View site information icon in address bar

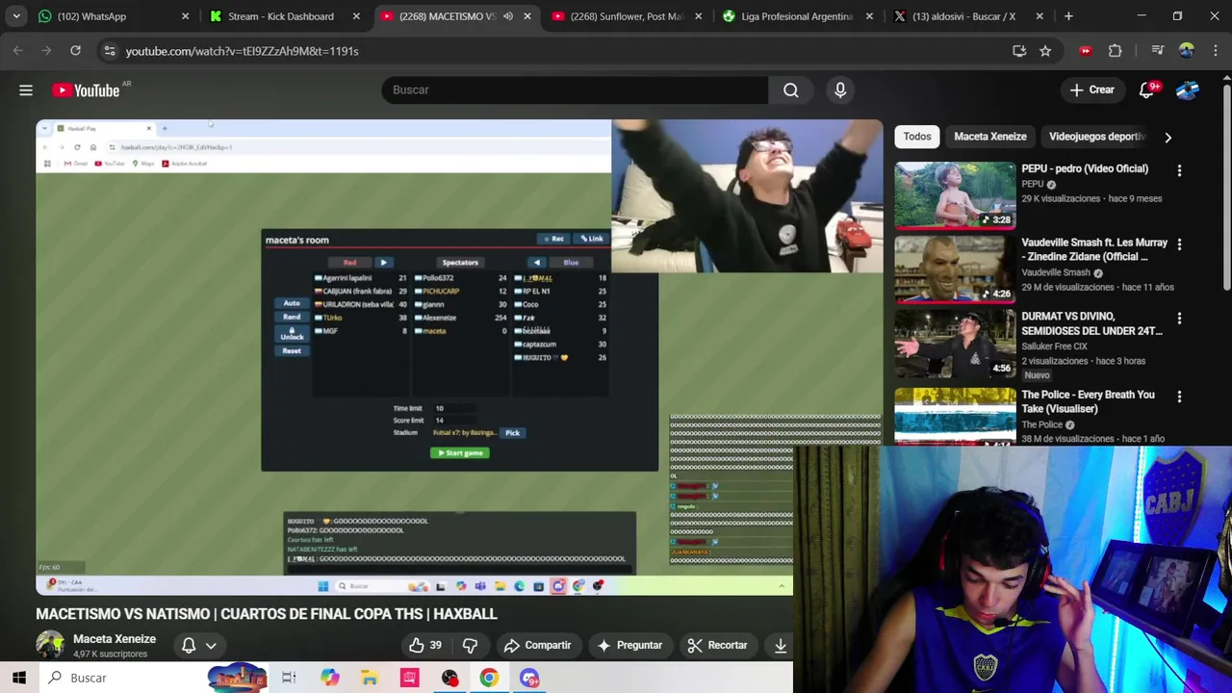[109, 51]
